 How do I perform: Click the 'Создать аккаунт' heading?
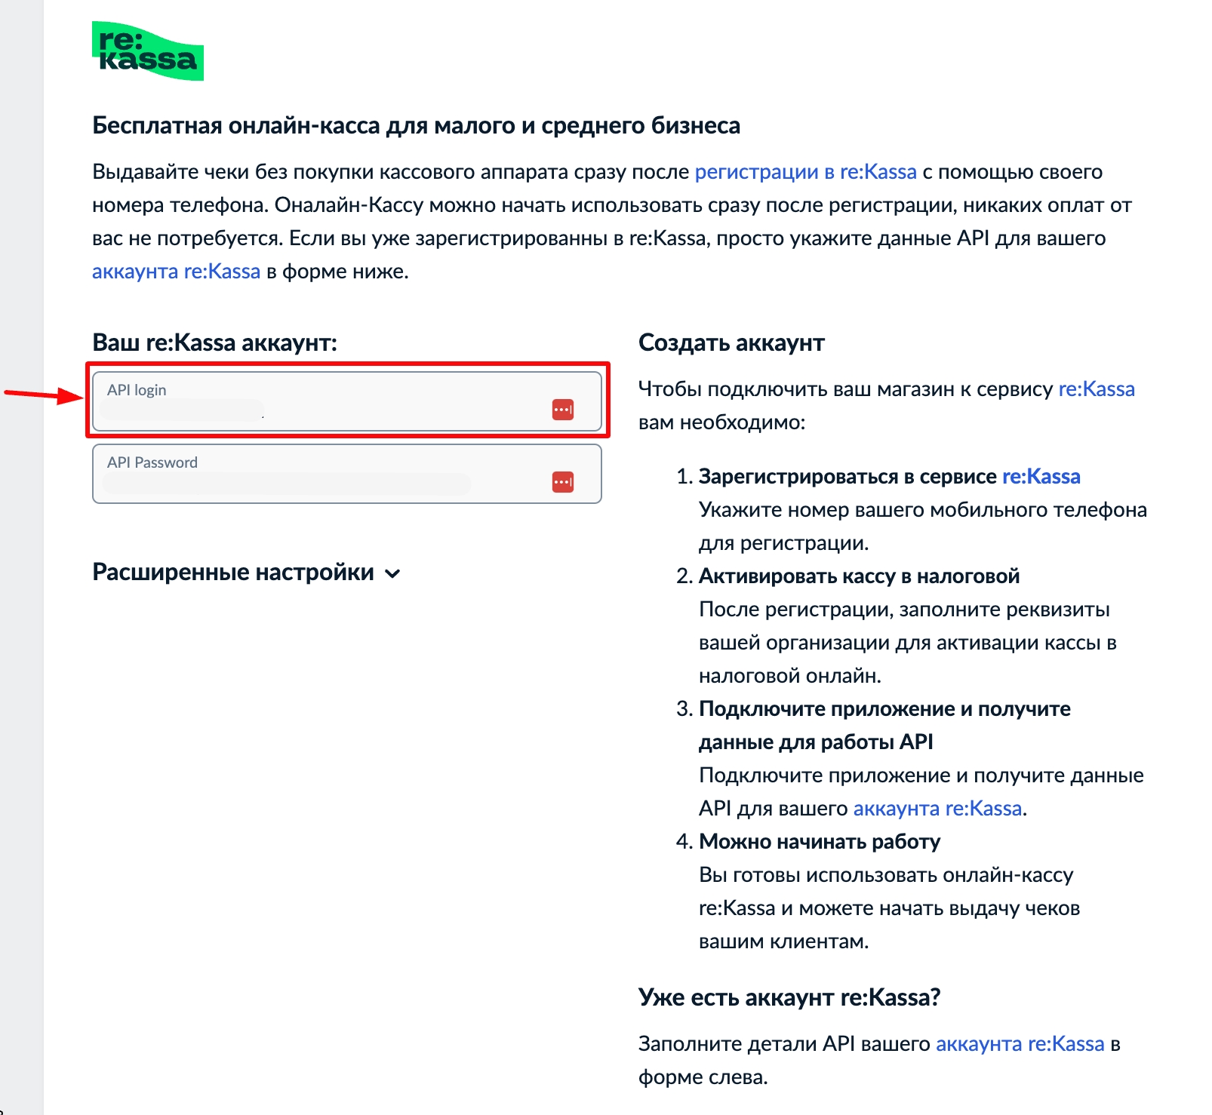(731, 342)
